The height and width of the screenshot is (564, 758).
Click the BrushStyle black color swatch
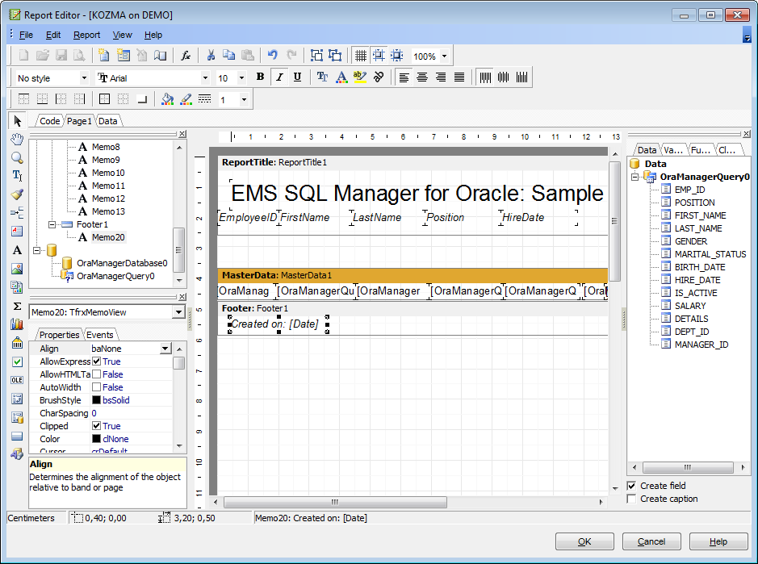coord(96,400)
